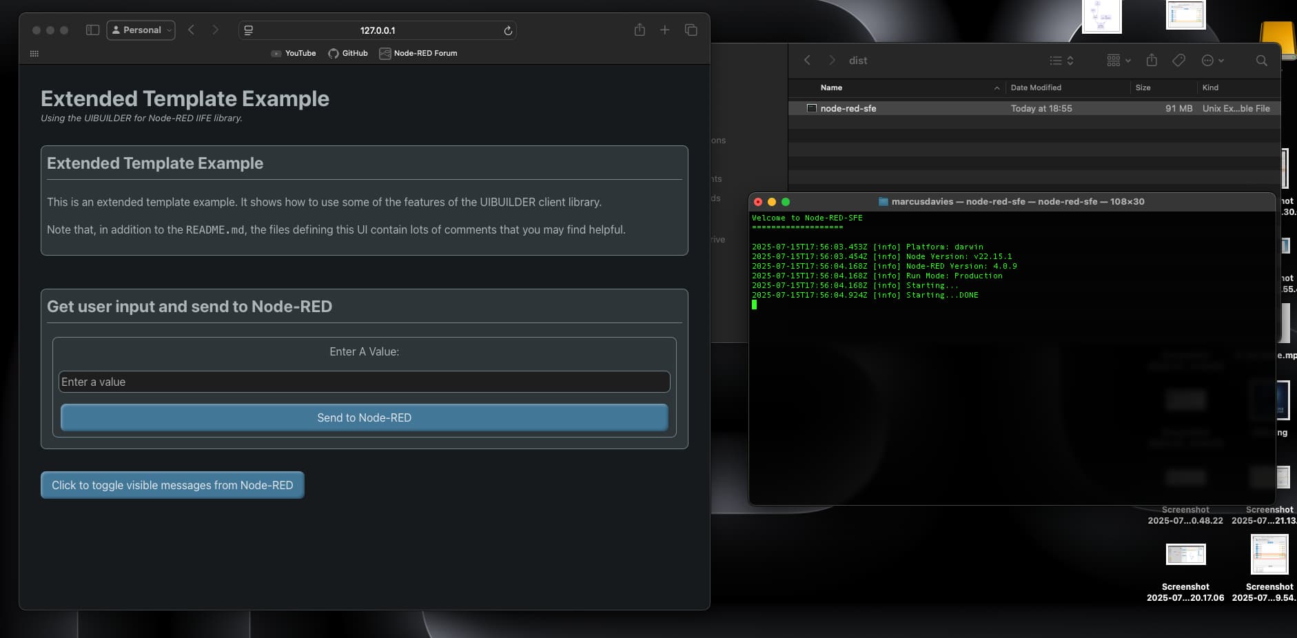
Task: Show Safari tab overview icon
Action: coord(691,30)
